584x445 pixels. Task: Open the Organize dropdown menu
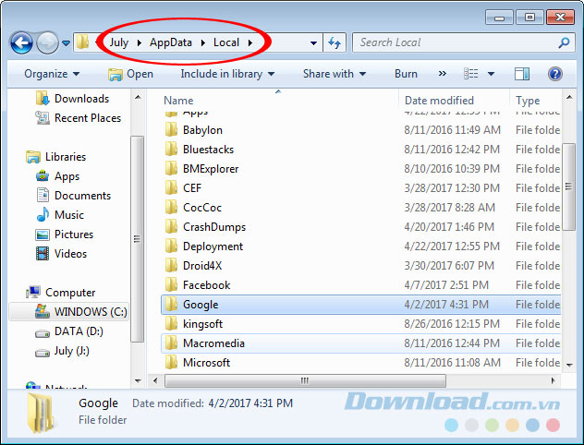pyautogui.click(x=52, y=74)
